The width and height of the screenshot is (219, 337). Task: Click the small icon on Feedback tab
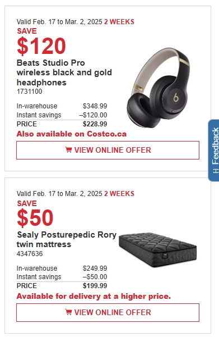[x=216, y=171]
